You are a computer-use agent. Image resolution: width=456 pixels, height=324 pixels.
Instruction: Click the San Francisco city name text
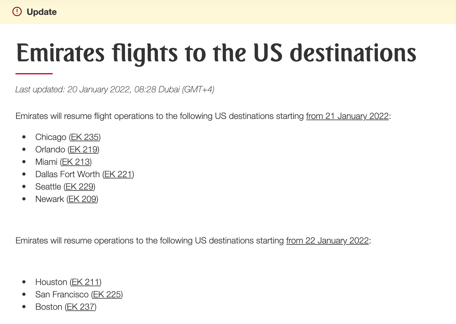[62, 295]
